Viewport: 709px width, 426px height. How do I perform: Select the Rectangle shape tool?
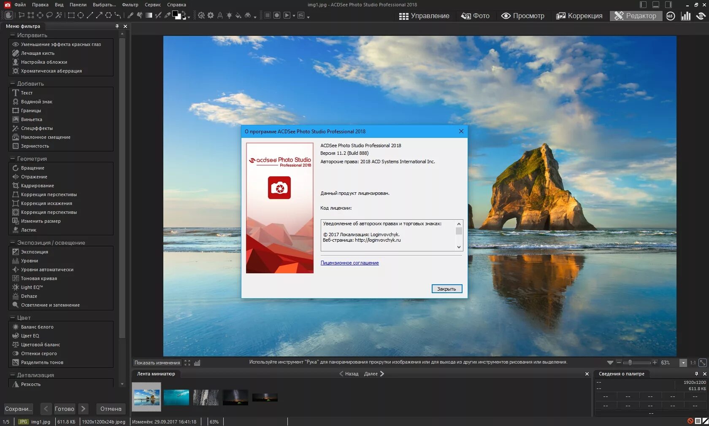click(71, 15)
